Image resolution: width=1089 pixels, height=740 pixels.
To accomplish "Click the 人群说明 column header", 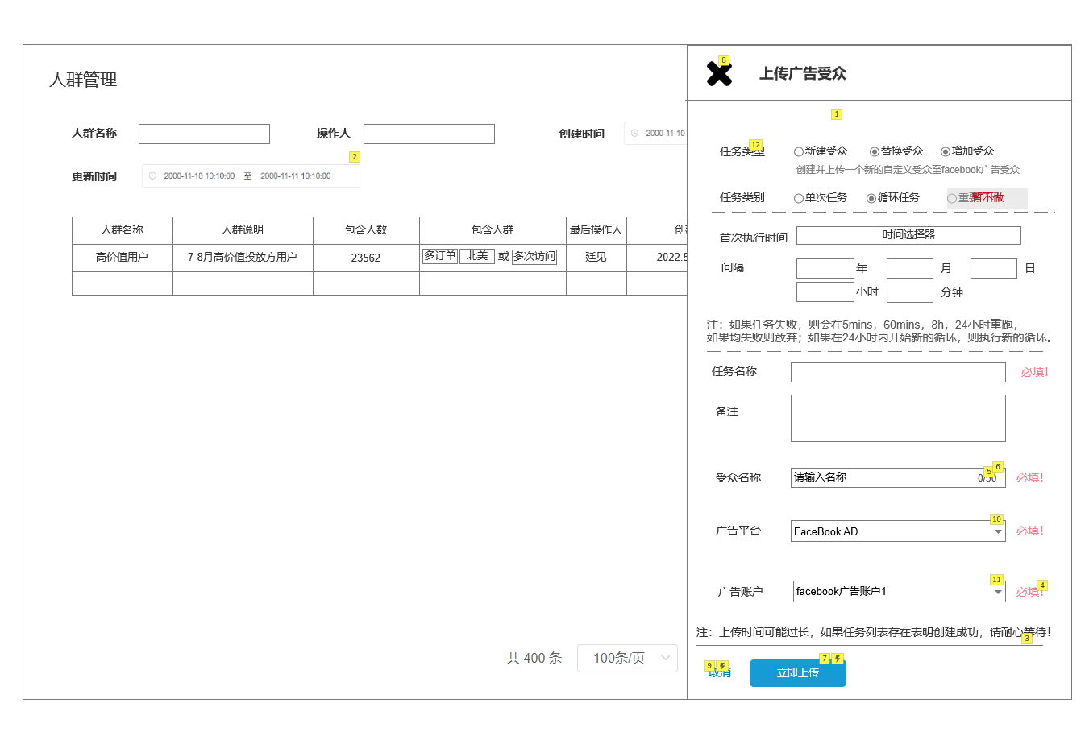I will (243, 230).
